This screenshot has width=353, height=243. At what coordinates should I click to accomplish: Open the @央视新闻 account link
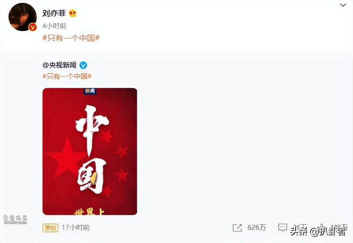click(x=59, y=65)
